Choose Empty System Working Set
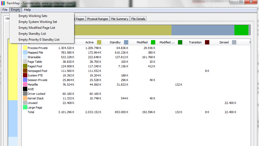Screen dimensions: 259x146 click(42, 22)
